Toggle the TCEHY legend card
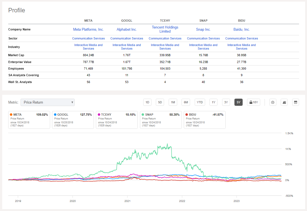 click(x=117, y=120)
